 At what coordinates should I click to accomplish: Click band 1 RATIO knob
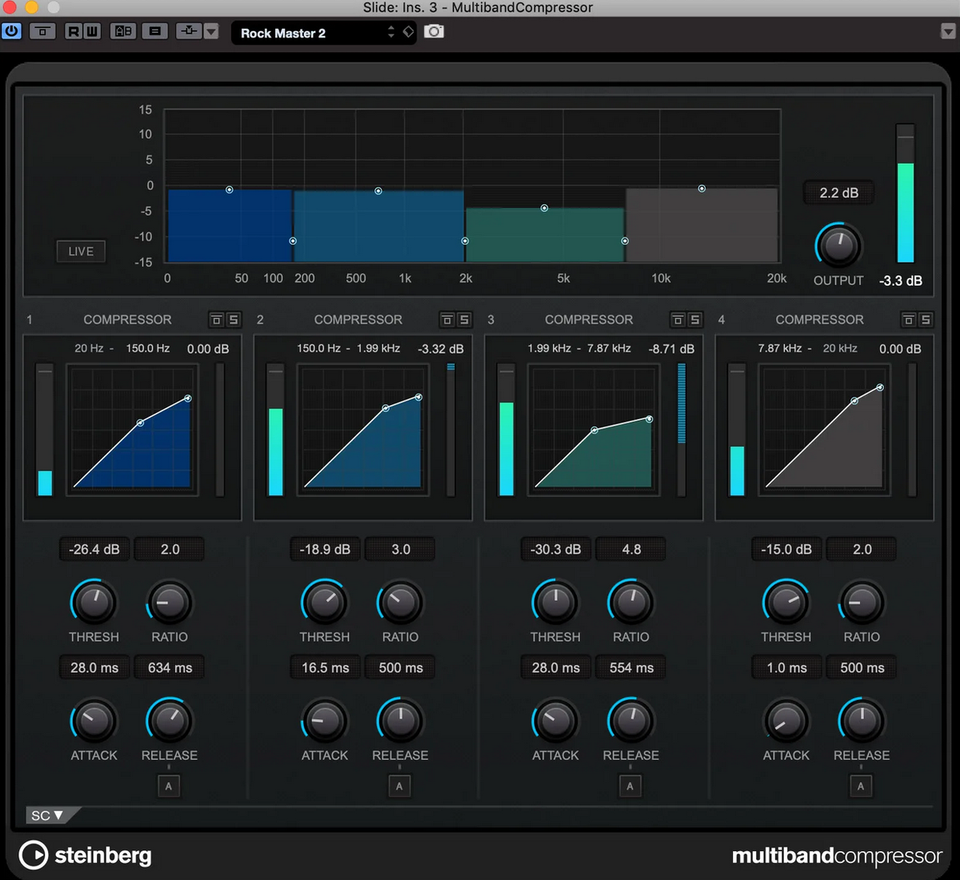[x=170, y=602]
